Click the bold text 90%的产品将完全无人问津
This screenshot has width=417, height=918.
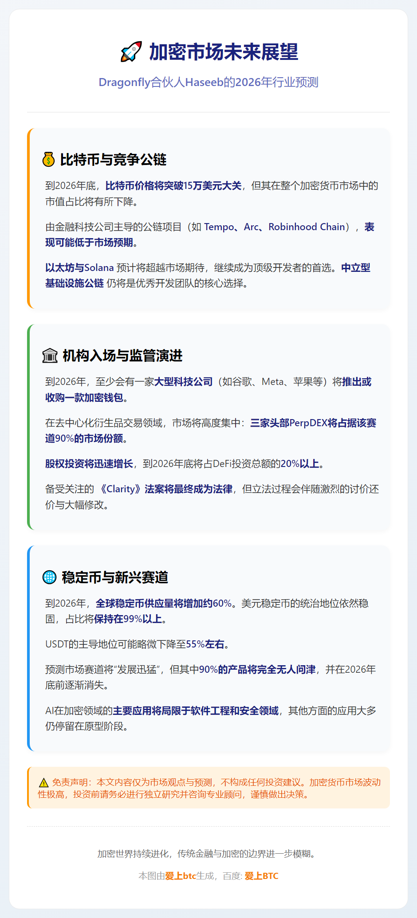tap(257, 670)
